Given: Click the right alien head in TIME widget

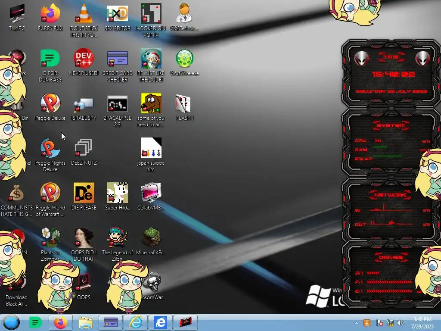Looking at the screenshot, I should point(423,59).
